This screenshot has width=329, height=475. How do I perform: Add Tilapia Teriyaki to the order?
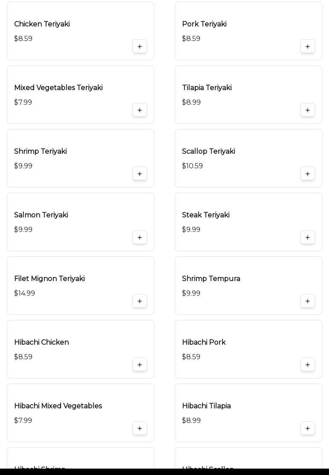pos(308,110)
